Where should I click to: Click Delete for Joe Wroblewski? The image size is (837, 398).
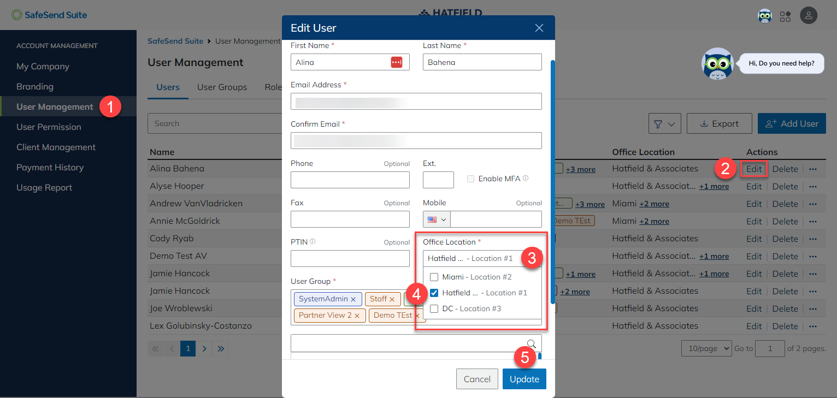pos(785,308)
